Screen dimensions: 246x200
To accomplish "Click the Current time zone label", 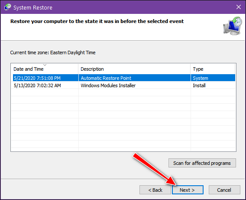I will (53, 52).
